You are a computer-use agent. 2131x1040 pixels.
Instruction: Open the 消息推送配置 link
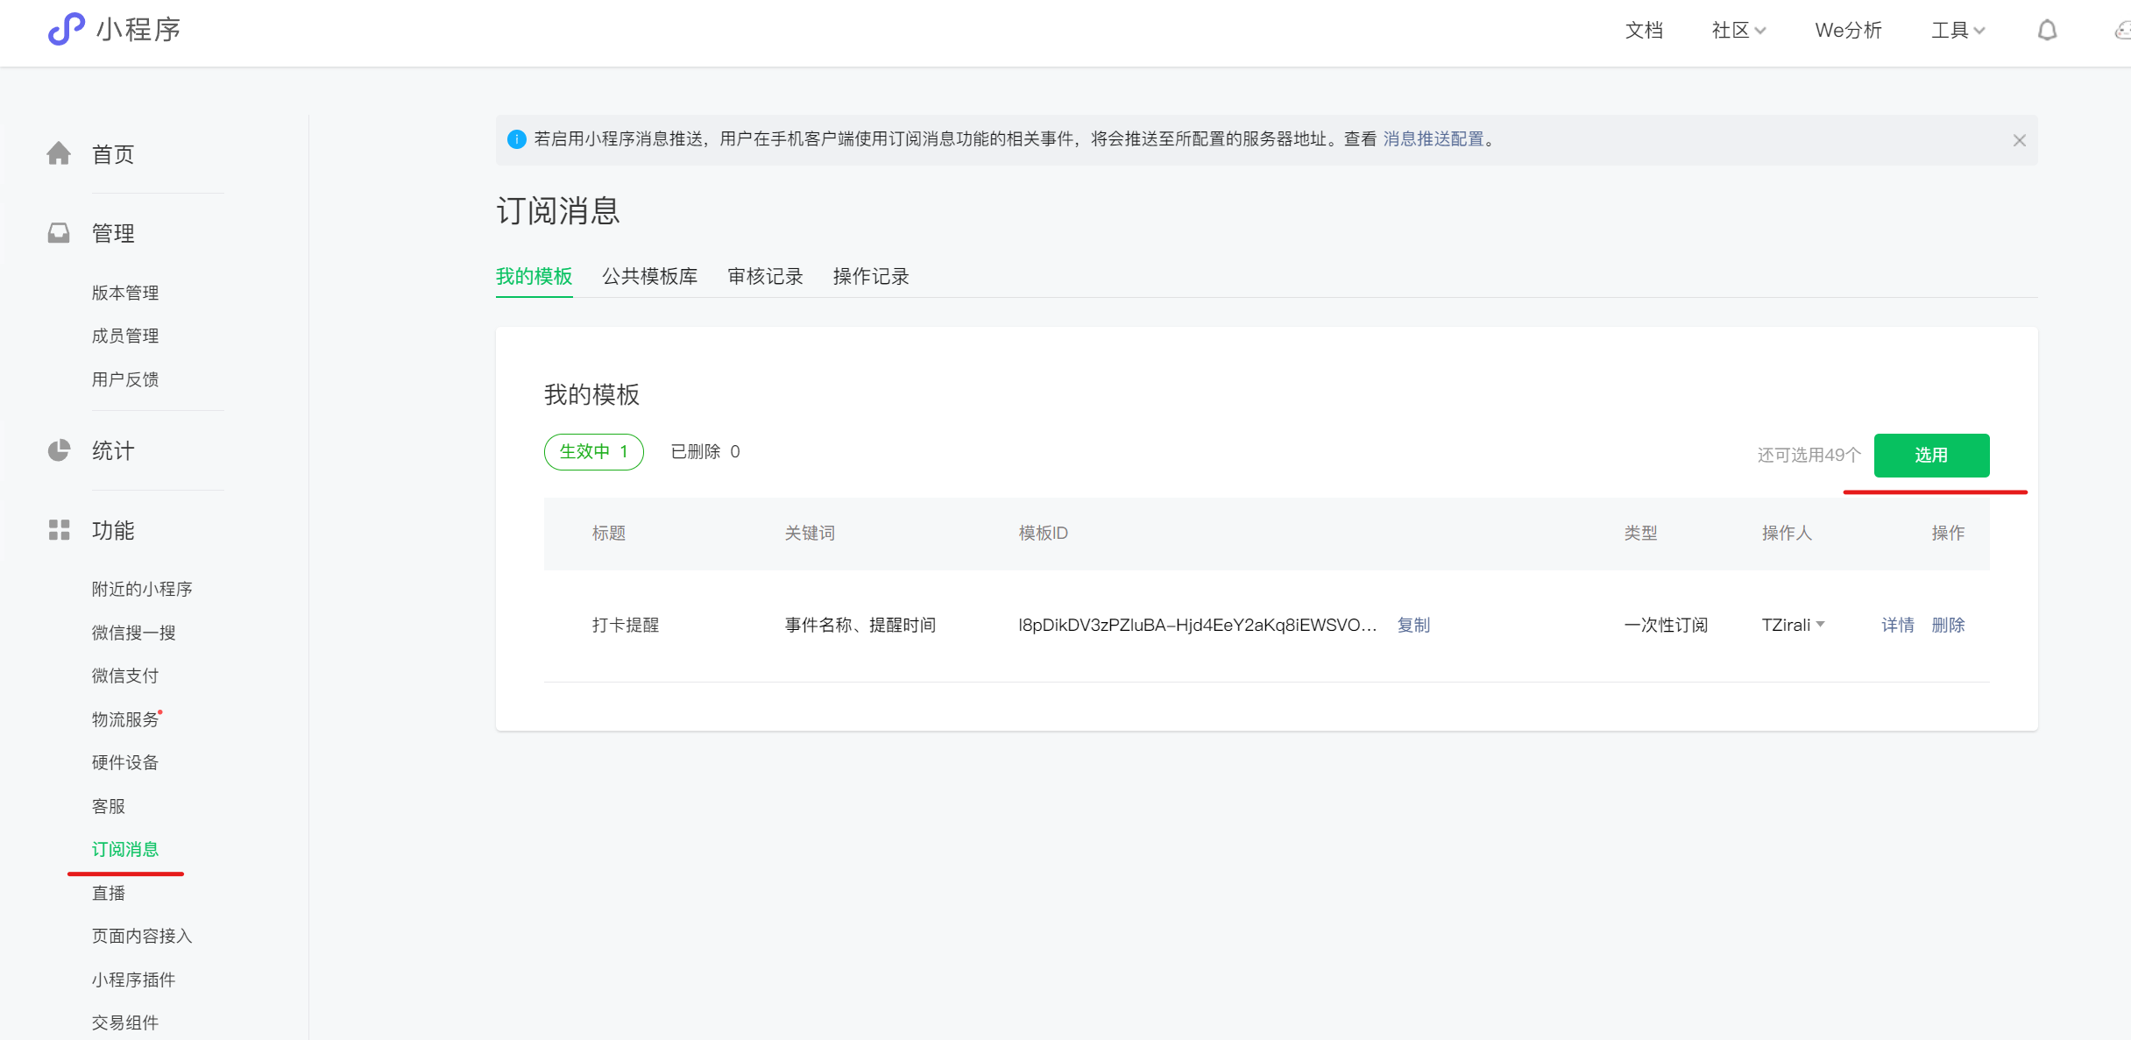(1434, 139)
